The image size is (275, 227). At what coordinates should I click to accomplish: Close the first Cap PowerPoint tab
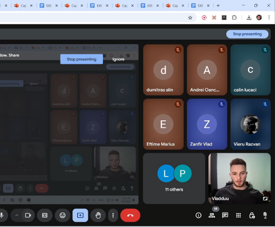tap(31, 5)
